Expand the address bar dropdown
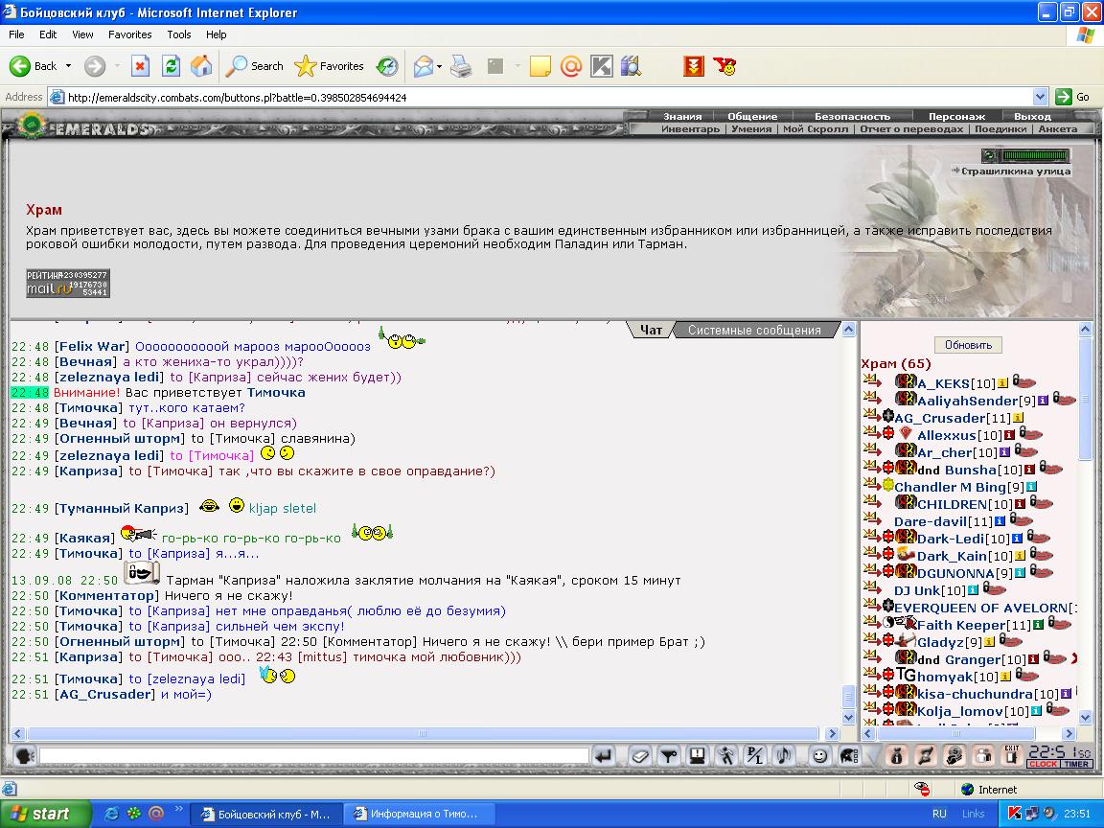1104x828 pixels. pyautogui.click(x=1040, y=97)
